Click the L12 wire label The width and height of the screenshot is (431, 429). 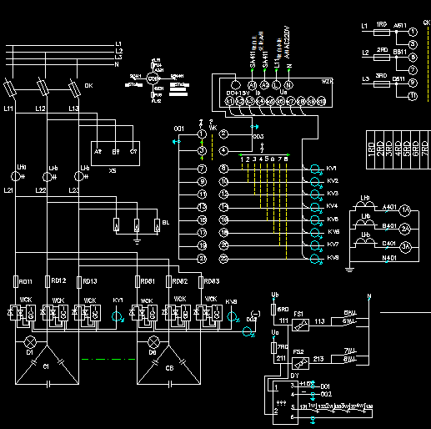click(40, 109)
